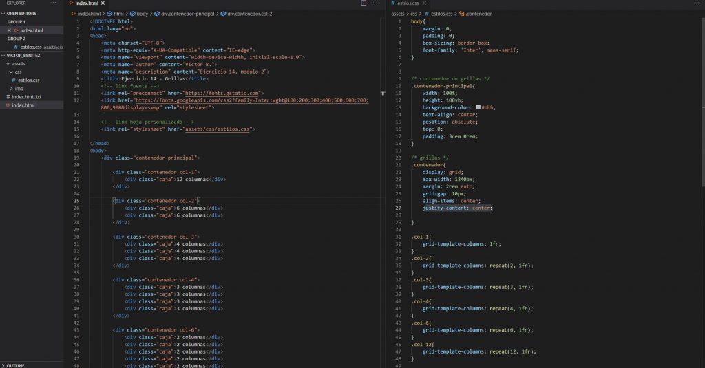
Task: Open estilos.css from Group 2 open editors
Action: (32, 47)
